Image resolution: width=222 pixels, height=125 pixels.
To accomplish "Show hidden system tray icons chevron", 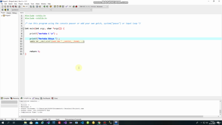I will pos(201,123).
